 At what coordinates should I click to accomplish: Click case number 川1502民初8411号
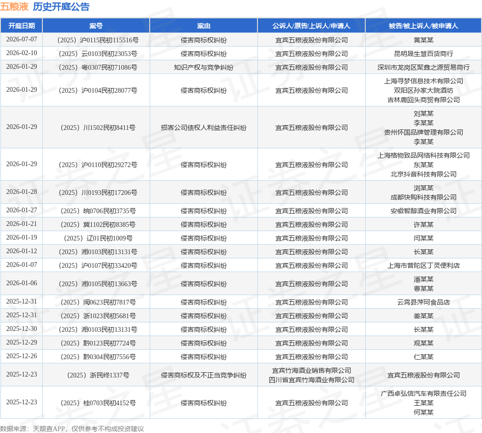click(x=98, y=128)
